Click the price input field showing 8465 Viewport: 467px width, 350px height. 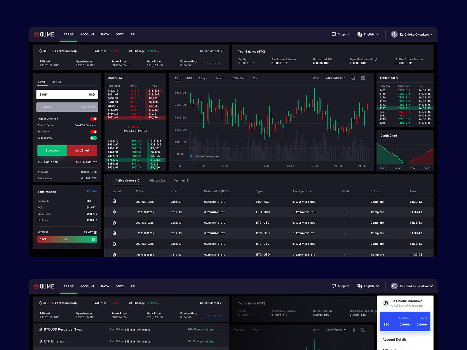tap(67, 94)
